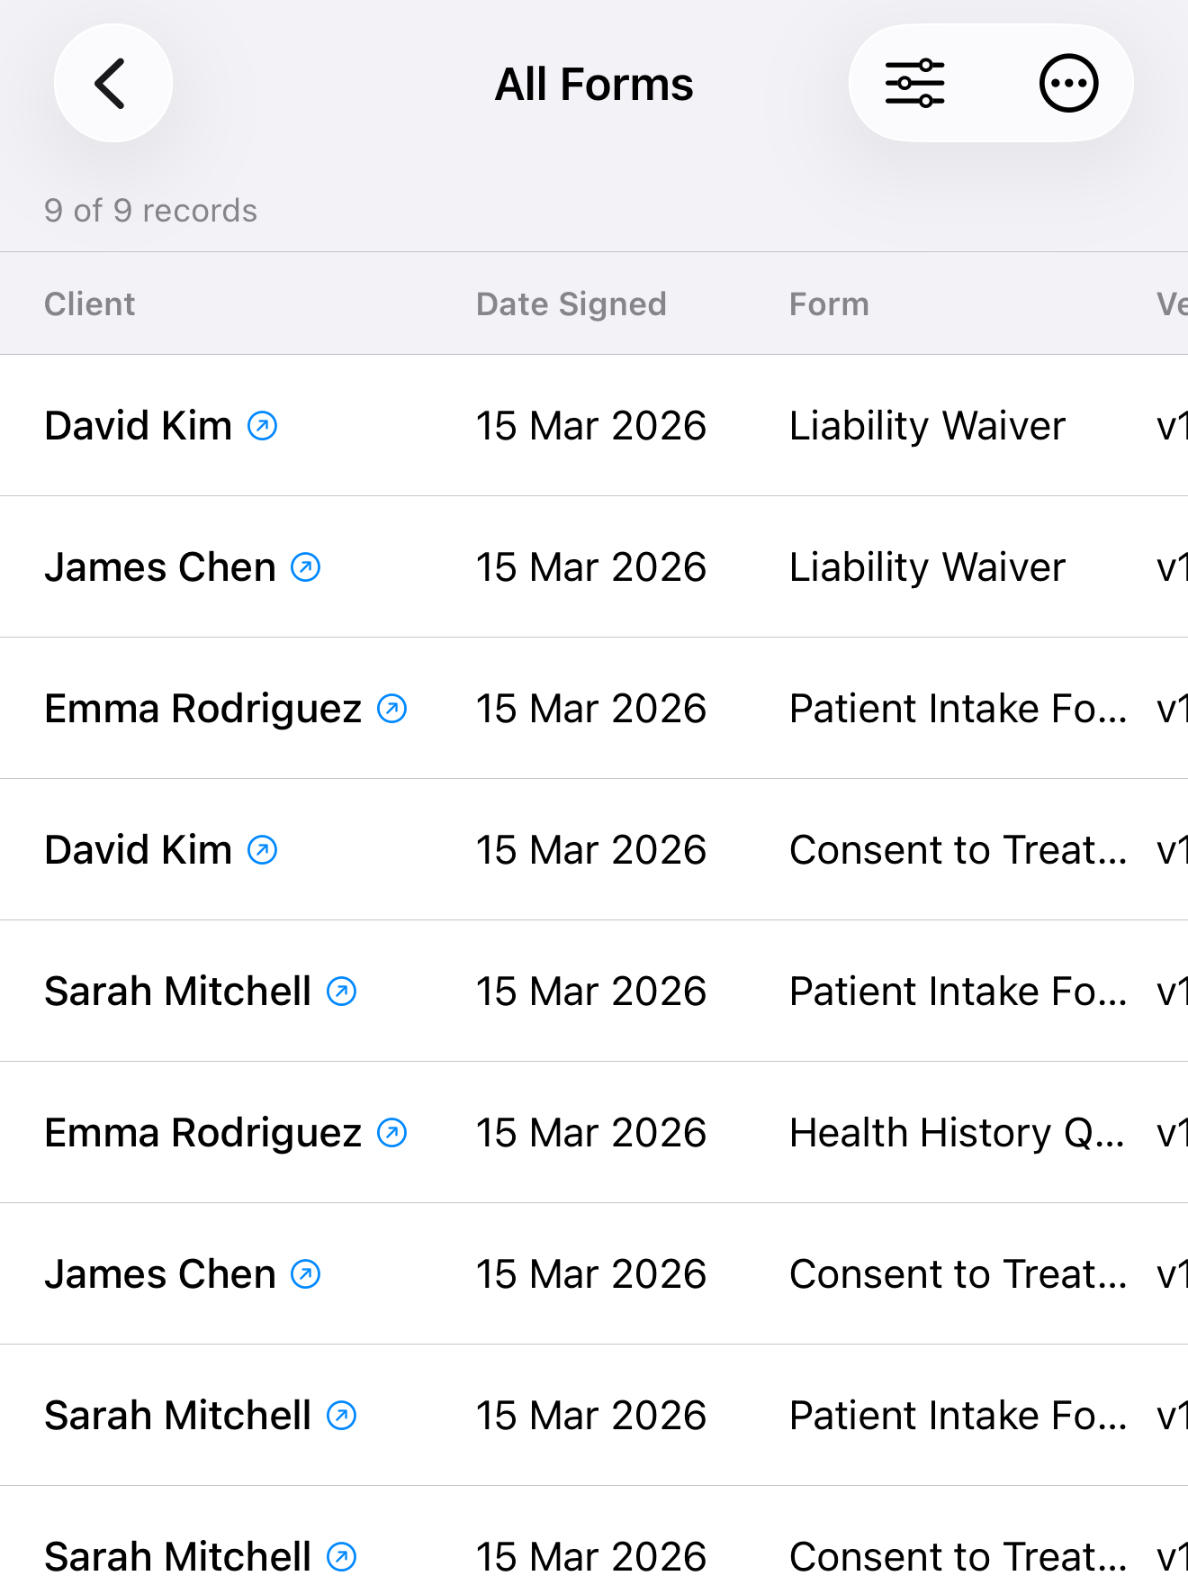Open Emma Rodriguez's Patient Intake link icon
The height and width of the screenshot is (1585, 1188).
(x=393, y=708)
